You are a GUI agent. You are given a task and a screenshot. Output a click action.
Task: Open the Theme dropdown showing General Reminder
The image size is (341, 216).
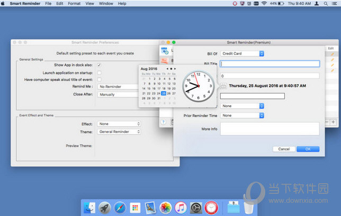(x=119, y=132)
